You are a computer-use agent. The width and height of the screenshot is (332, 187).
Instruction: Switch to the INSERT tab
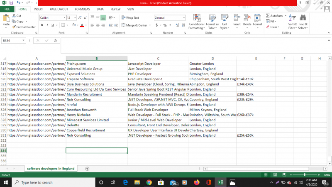[x=38, y=9]
